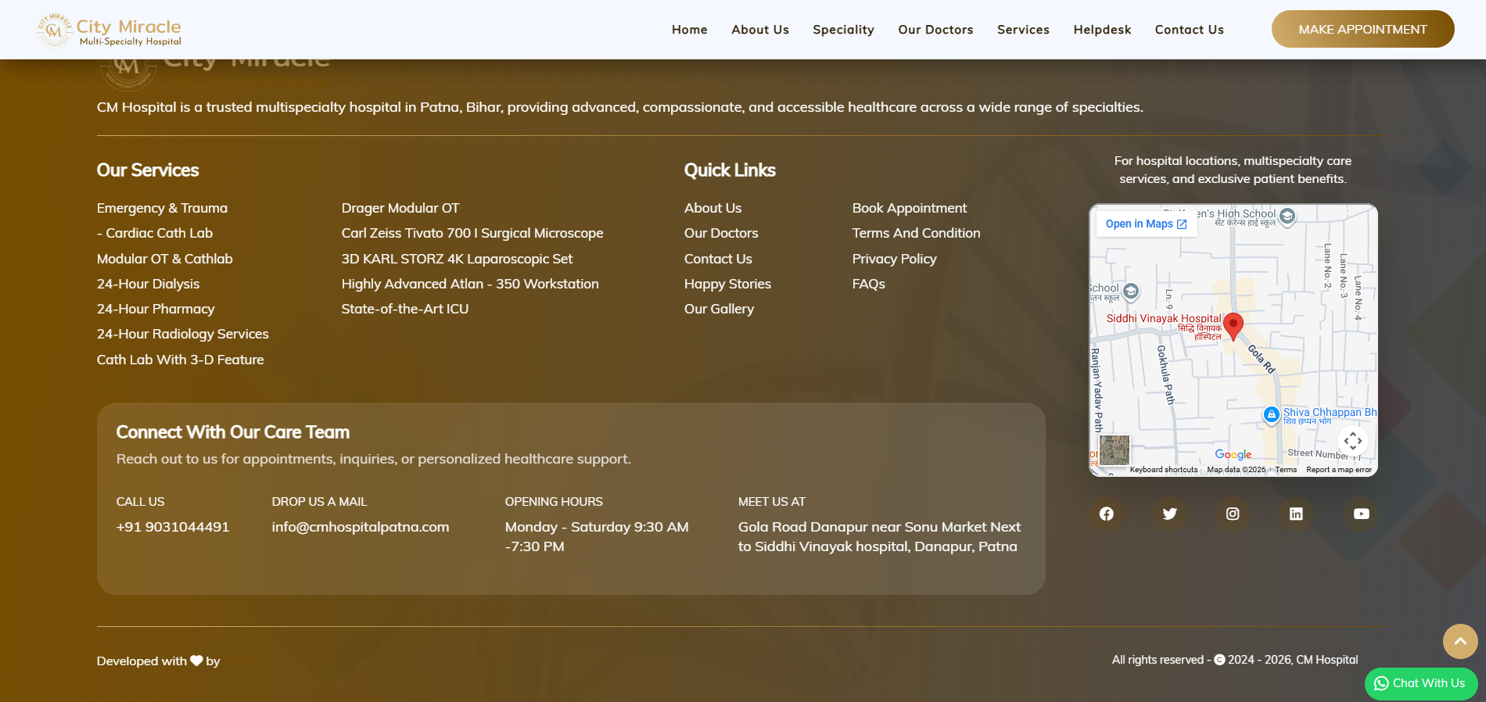Switch map to satellite thumbnail view

(x=1114, y=450)
